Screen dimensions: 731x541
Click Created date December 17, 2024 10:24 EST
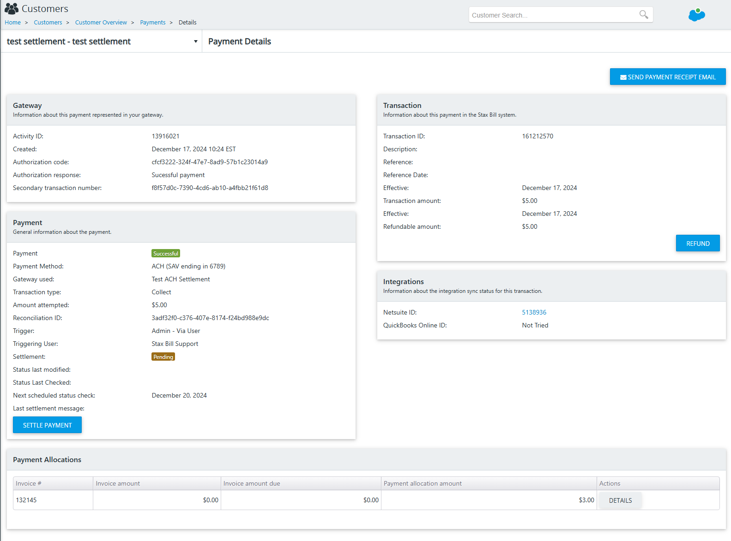[x=193, y=149]
